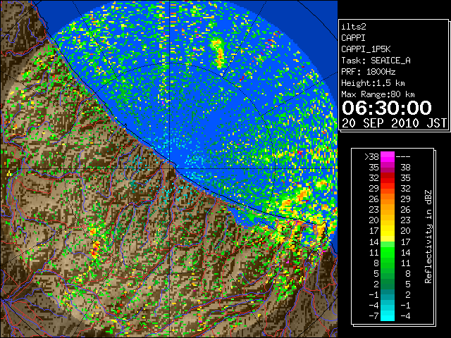Viewport: 451px width, 338px height.
Task: Click the '20 SEP 2010 JST' date
Action: [x=394, y=123]
